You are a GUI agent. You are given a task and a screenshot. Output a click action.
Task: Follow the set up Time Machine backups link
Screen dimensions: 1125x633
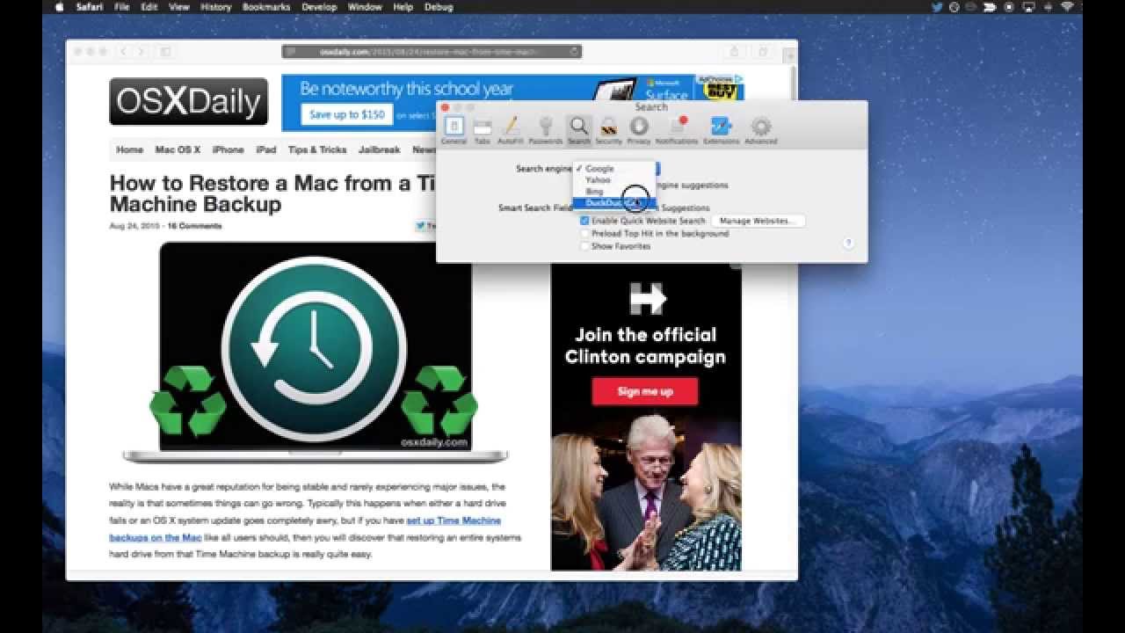click(x=305, y=529)
